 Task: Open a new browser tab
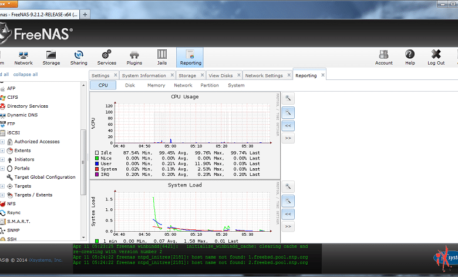coord(85,14)
